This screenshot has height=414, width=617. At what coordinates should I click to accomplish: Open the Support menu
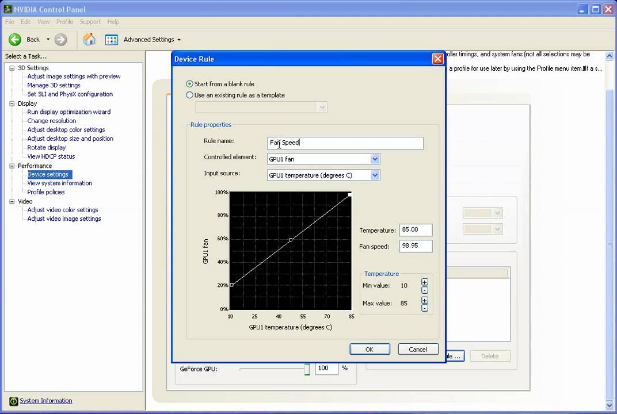(x=90, y=22)
